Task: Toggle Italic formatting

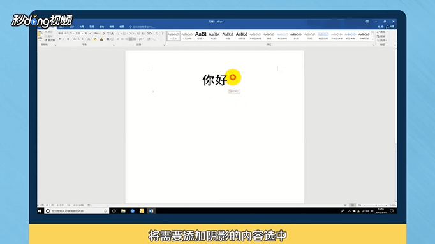Action: click(64, 39)
